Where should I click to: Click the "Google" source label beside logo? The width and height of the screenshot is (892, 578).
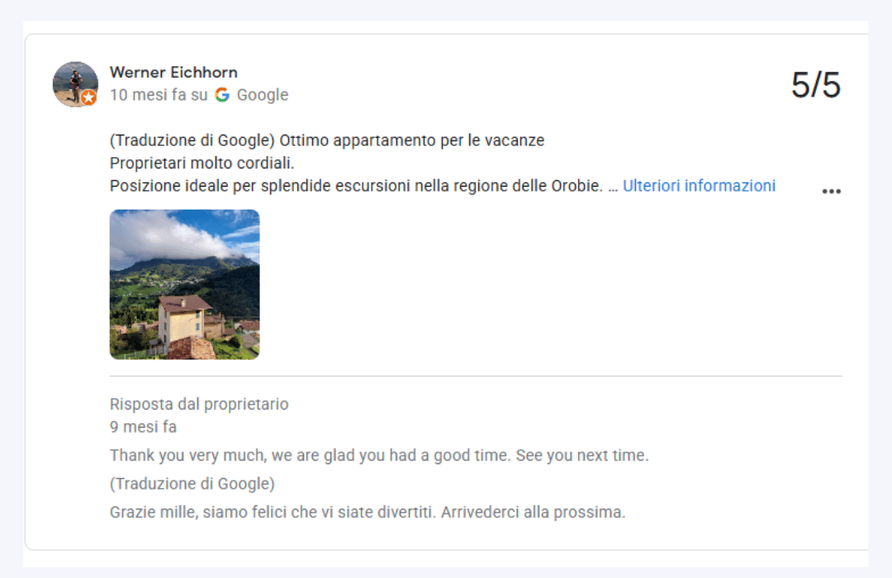pyautogui.click(x=263, y=95)
